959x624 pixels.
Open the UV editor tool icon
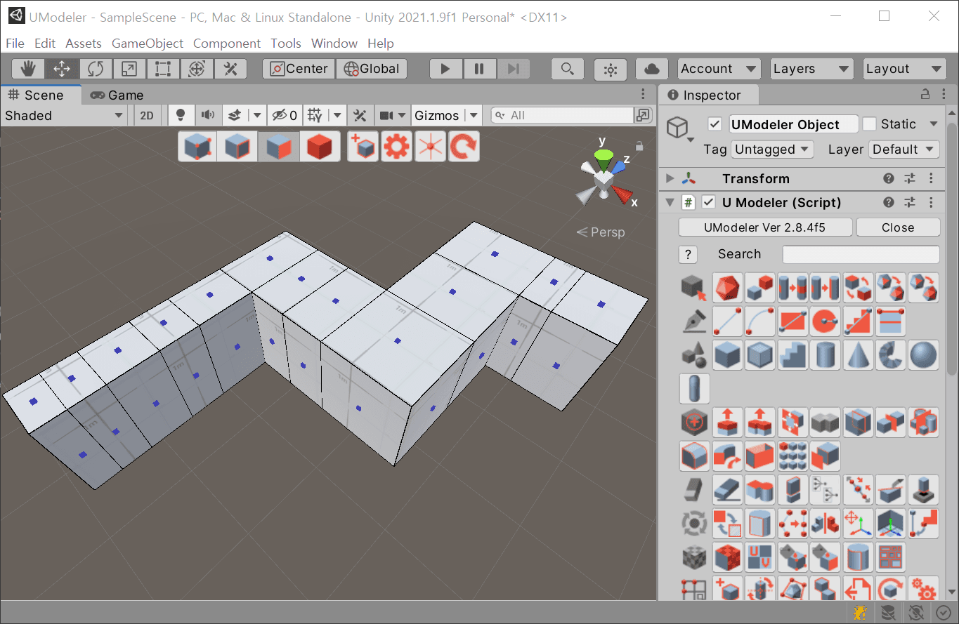tap(760, 557)
